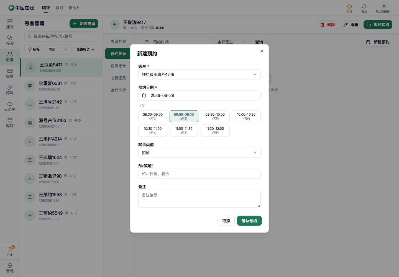This screenshot has width=399, height=277.
Task: Select patient 王未排4314 in list
Action: pos(62,141)
